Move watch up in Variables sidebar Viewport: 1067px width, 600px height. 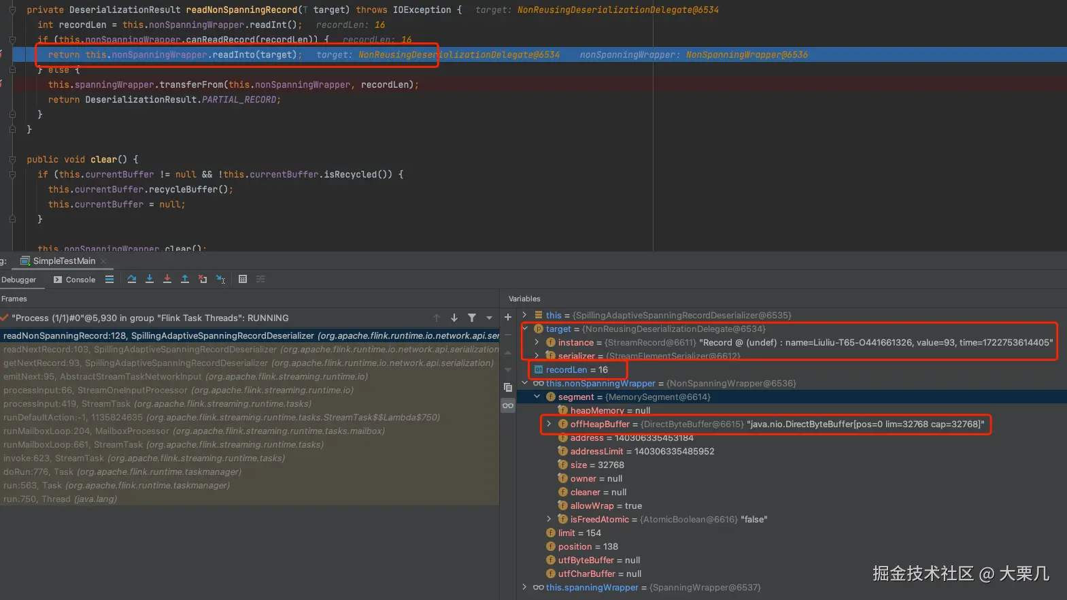[508, 352]
